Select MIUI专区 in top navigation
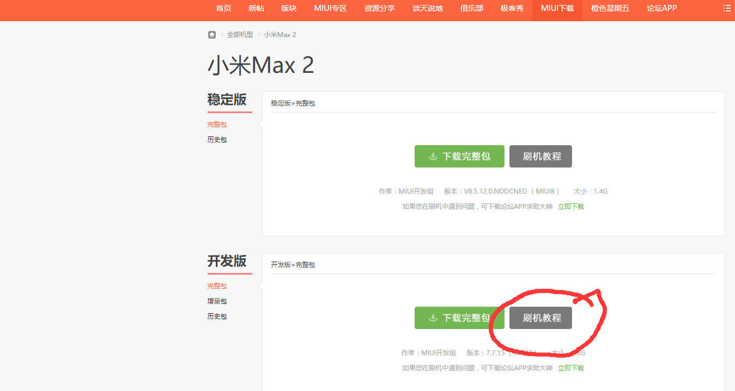The width and height of the screenshot is (735, 391). click(330, 8)
